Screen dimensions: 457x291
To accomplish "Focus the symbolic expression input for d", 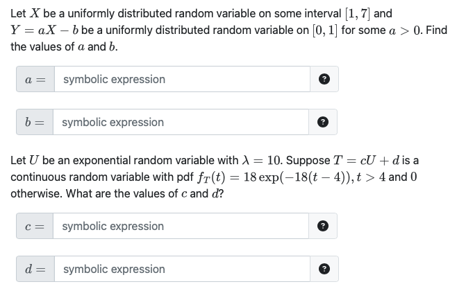I will click(x=182, y=269).
